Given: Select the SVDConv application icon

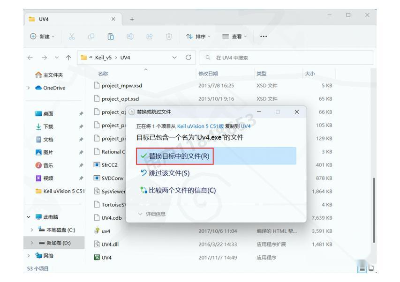Looking at the screenshot, I should pyautogui.click(x=97, y=178).
